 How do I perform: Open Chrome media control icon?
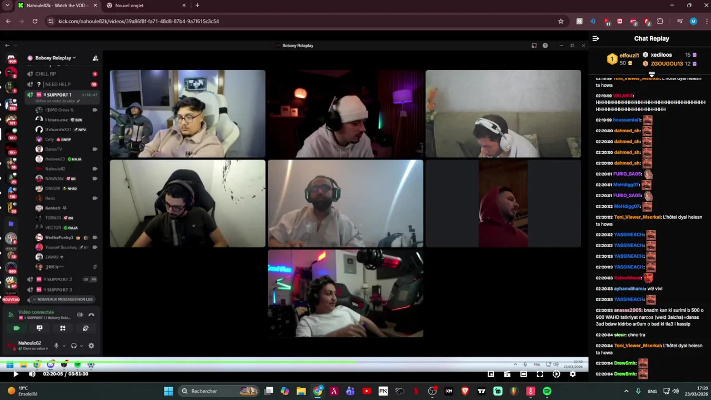679,21
